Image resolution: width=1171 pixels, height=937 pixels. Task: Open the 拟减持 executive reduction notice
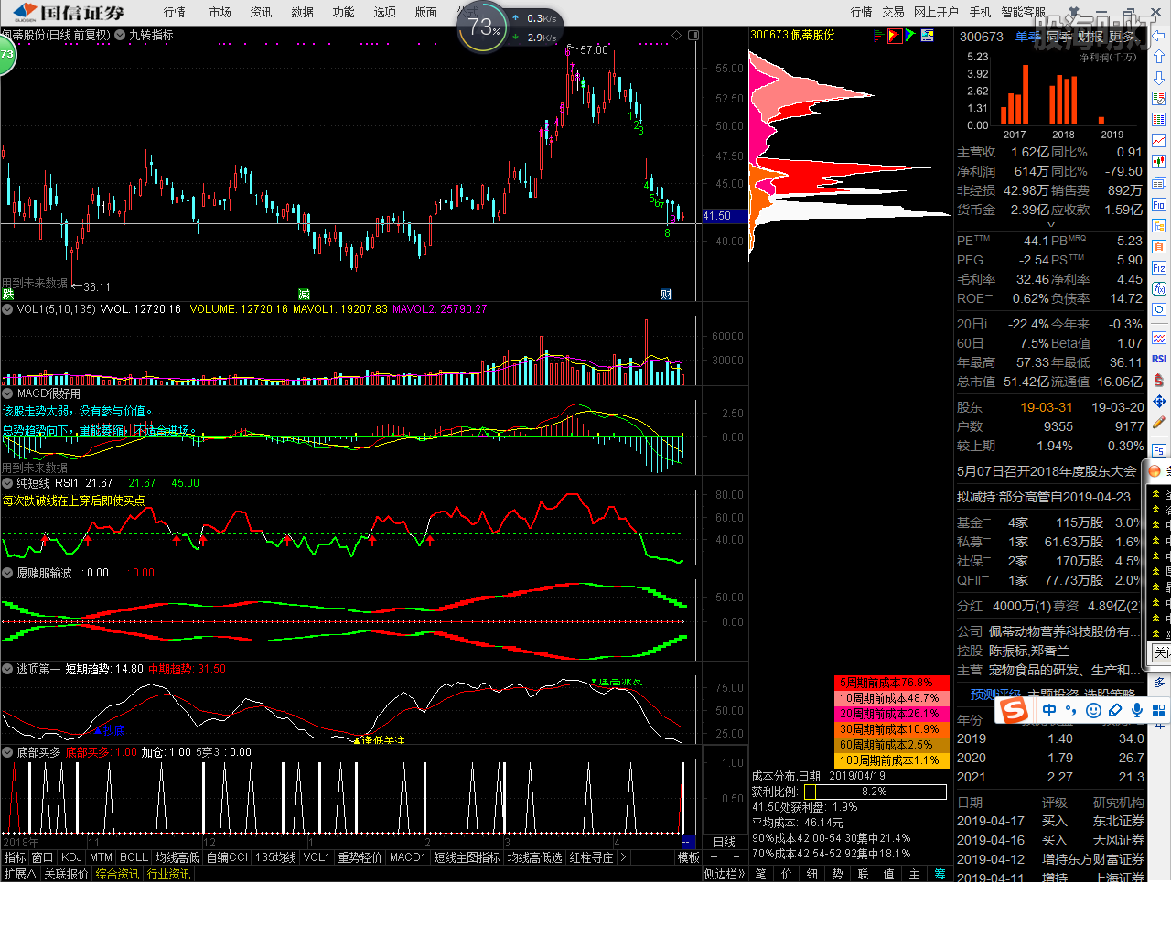[x=1047, y=497]
